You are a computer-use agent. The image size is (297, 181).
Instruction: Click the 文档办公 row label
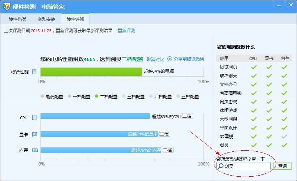[x=229, y=85]
